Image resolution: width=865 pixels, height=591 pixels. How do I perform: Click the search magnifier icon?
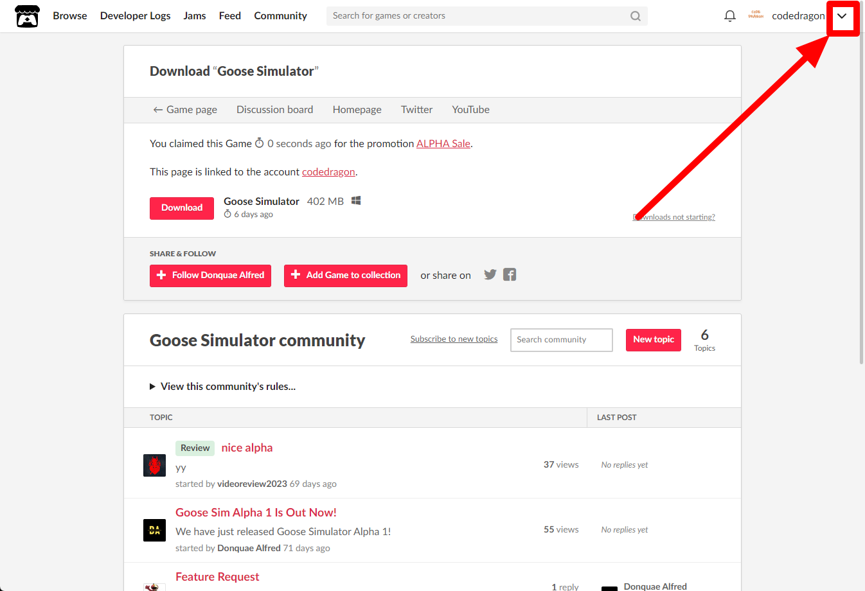pyautogui.click(x=635, y=16)
